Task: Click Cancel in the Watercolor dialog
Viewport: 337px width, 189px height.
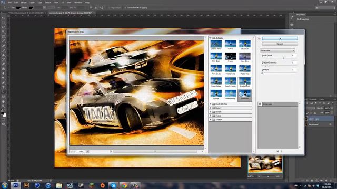Action: [280, 44]
